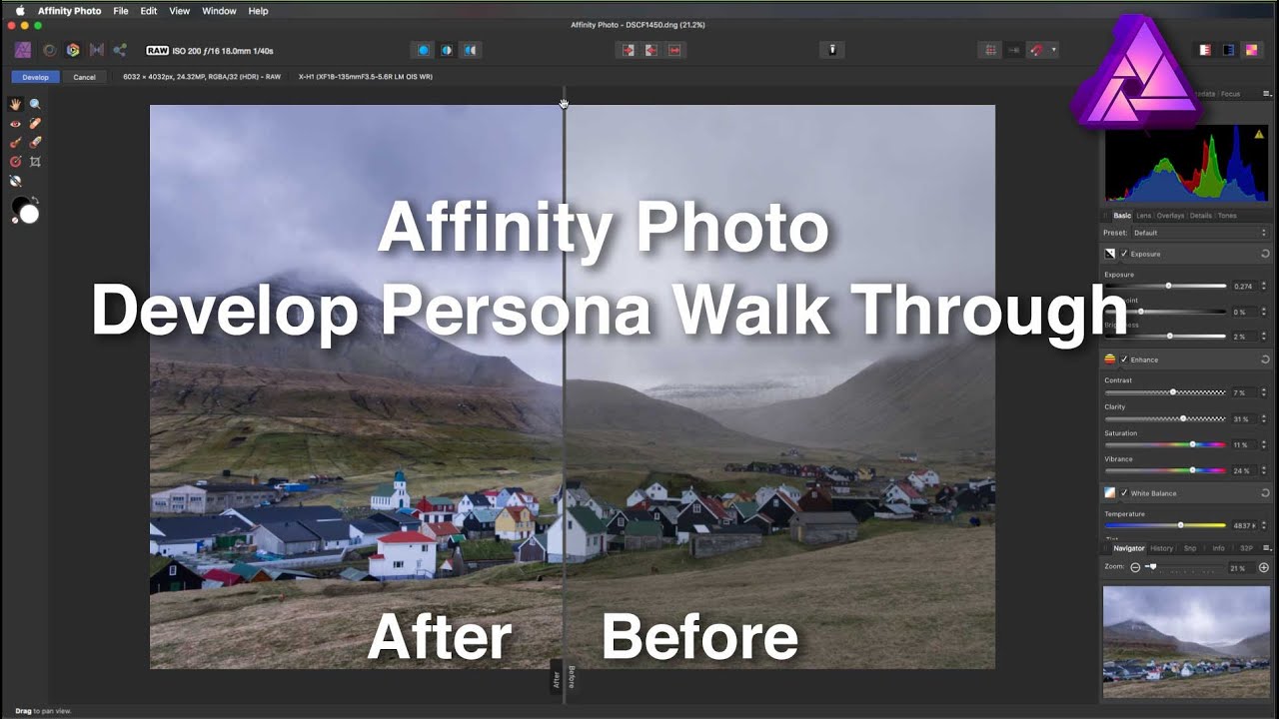This screenshot has width=1279, height=719.
Task: Select the Crop tool
Action: (x=35, y=161)
